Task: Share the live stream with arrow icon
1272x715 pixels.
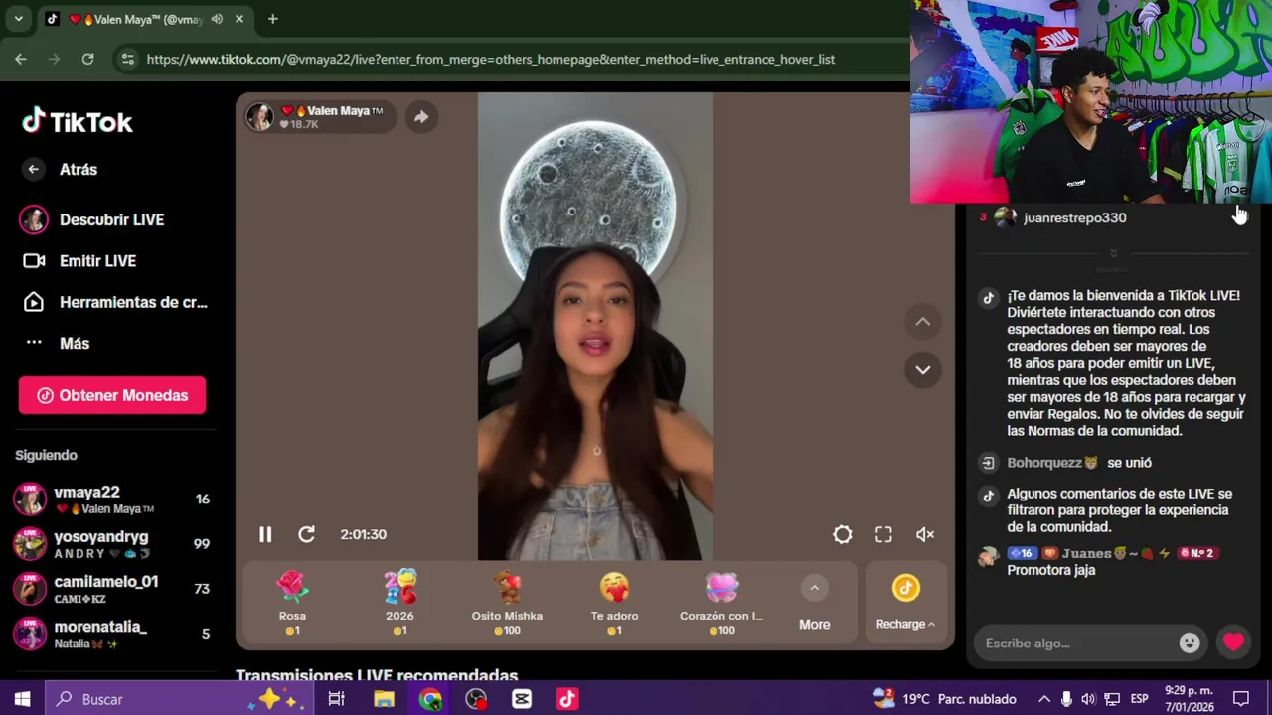Action: 421,117
